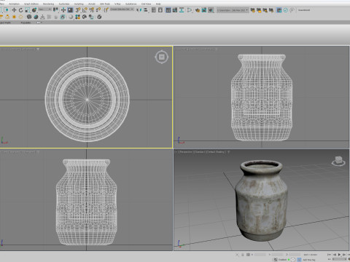The height and width of the screenshot is (262, 350).
Task: Click Edit Named Selection Sets icon
Action: coord(106,10)
